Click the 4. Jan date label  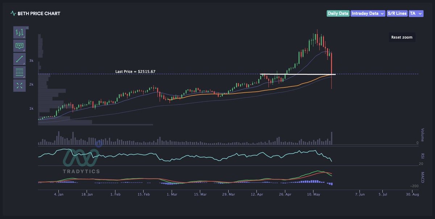coord(58,194)
